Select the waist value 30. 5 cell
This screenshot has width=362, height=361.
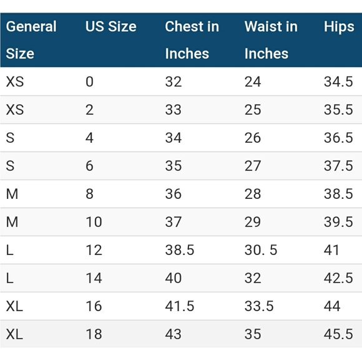point(261,250)
